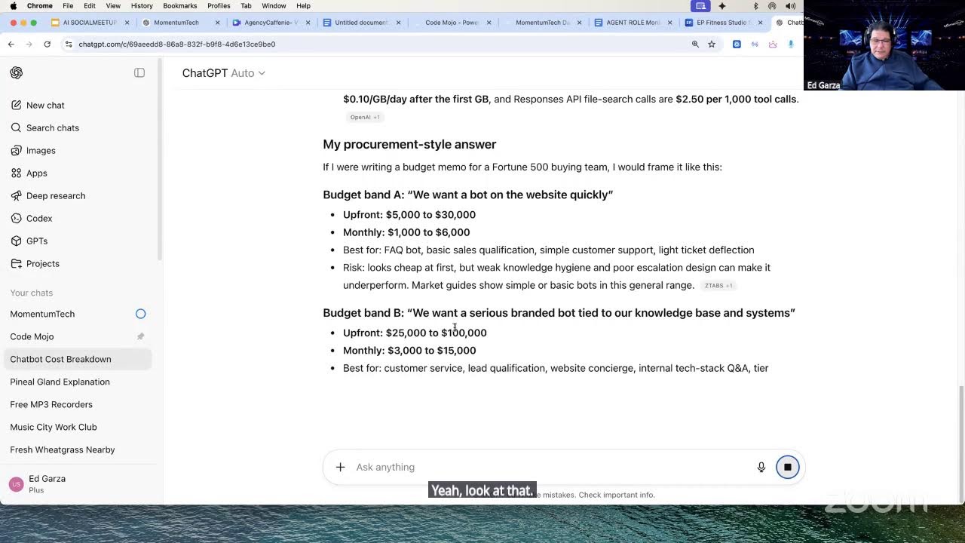The image size is (965, 543).
Task: Bookmark this page with the star icon
Action: [x=711, y=44]
